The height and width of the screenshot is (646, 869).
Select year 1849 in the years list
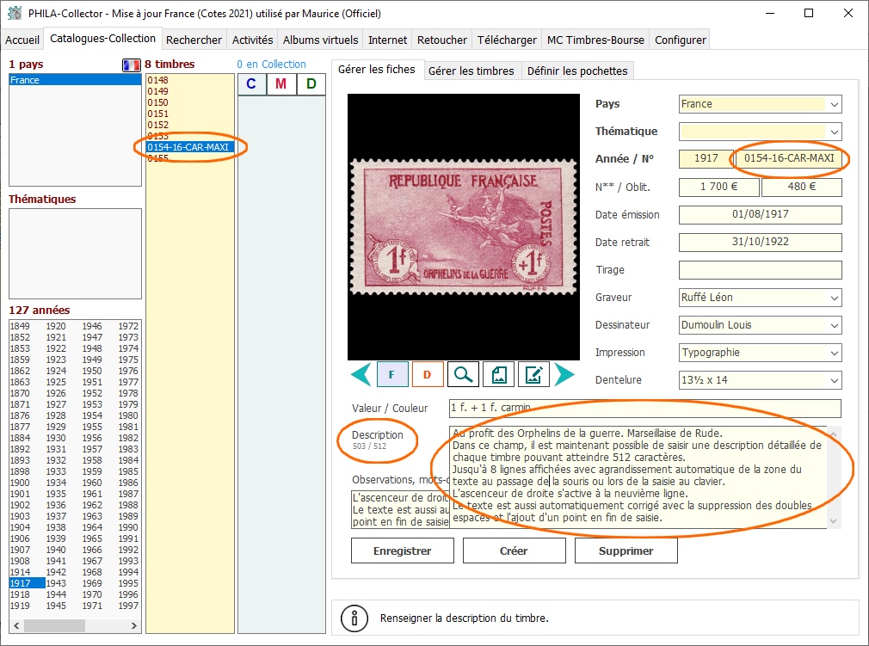click(x=20, y=326)
